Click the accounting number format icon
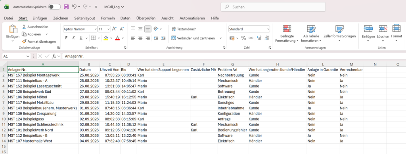406x154 pixels. click(x=232, y=38)
